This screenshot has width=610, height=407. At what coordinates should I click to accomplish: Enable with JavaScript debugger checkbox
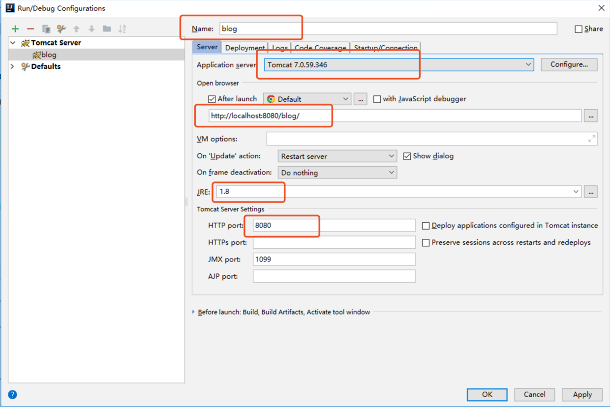[x=377, y=99]
